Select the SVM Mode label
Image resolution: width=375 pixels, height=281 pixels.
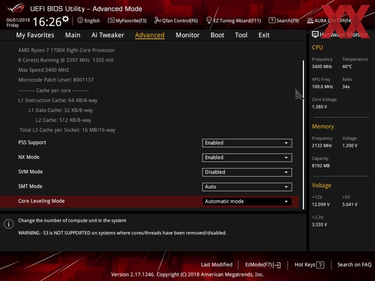[30, 172]
